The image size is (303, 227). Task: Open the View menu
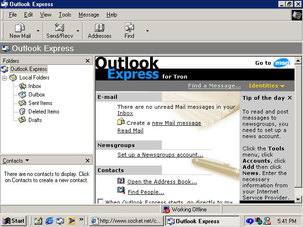pos(45,15)
